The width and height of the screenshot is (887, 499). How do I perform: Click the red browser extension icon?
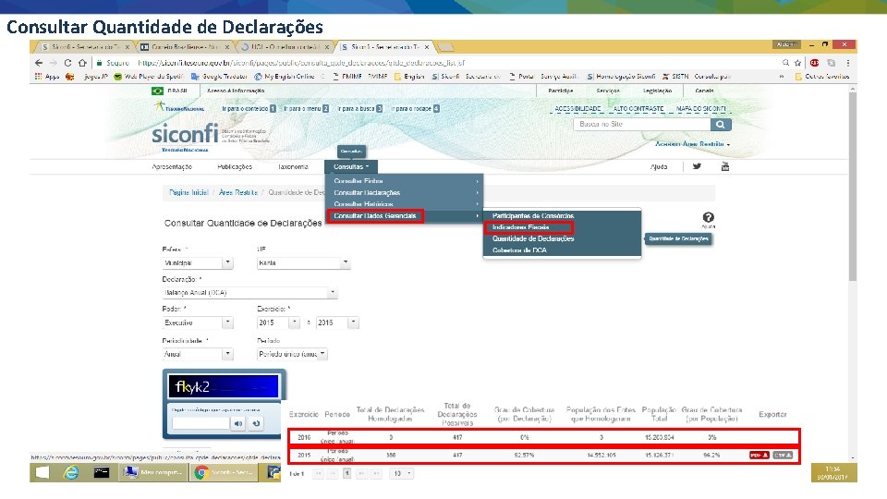tap(814, 63)
